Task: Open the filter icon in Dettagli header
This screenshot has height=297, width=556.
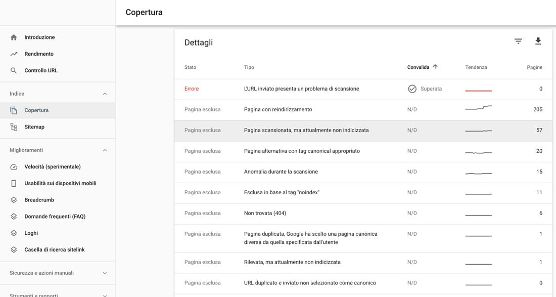Action: [518, 41]
